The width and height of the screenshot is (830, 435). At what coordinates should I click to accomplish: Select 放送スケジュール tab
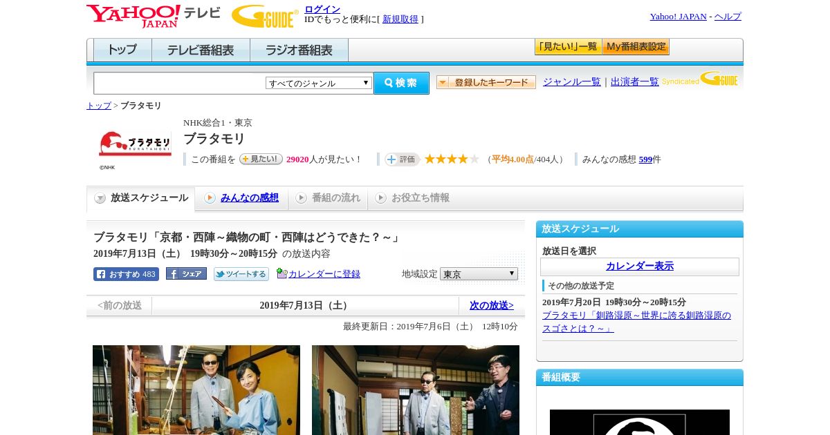141,198
